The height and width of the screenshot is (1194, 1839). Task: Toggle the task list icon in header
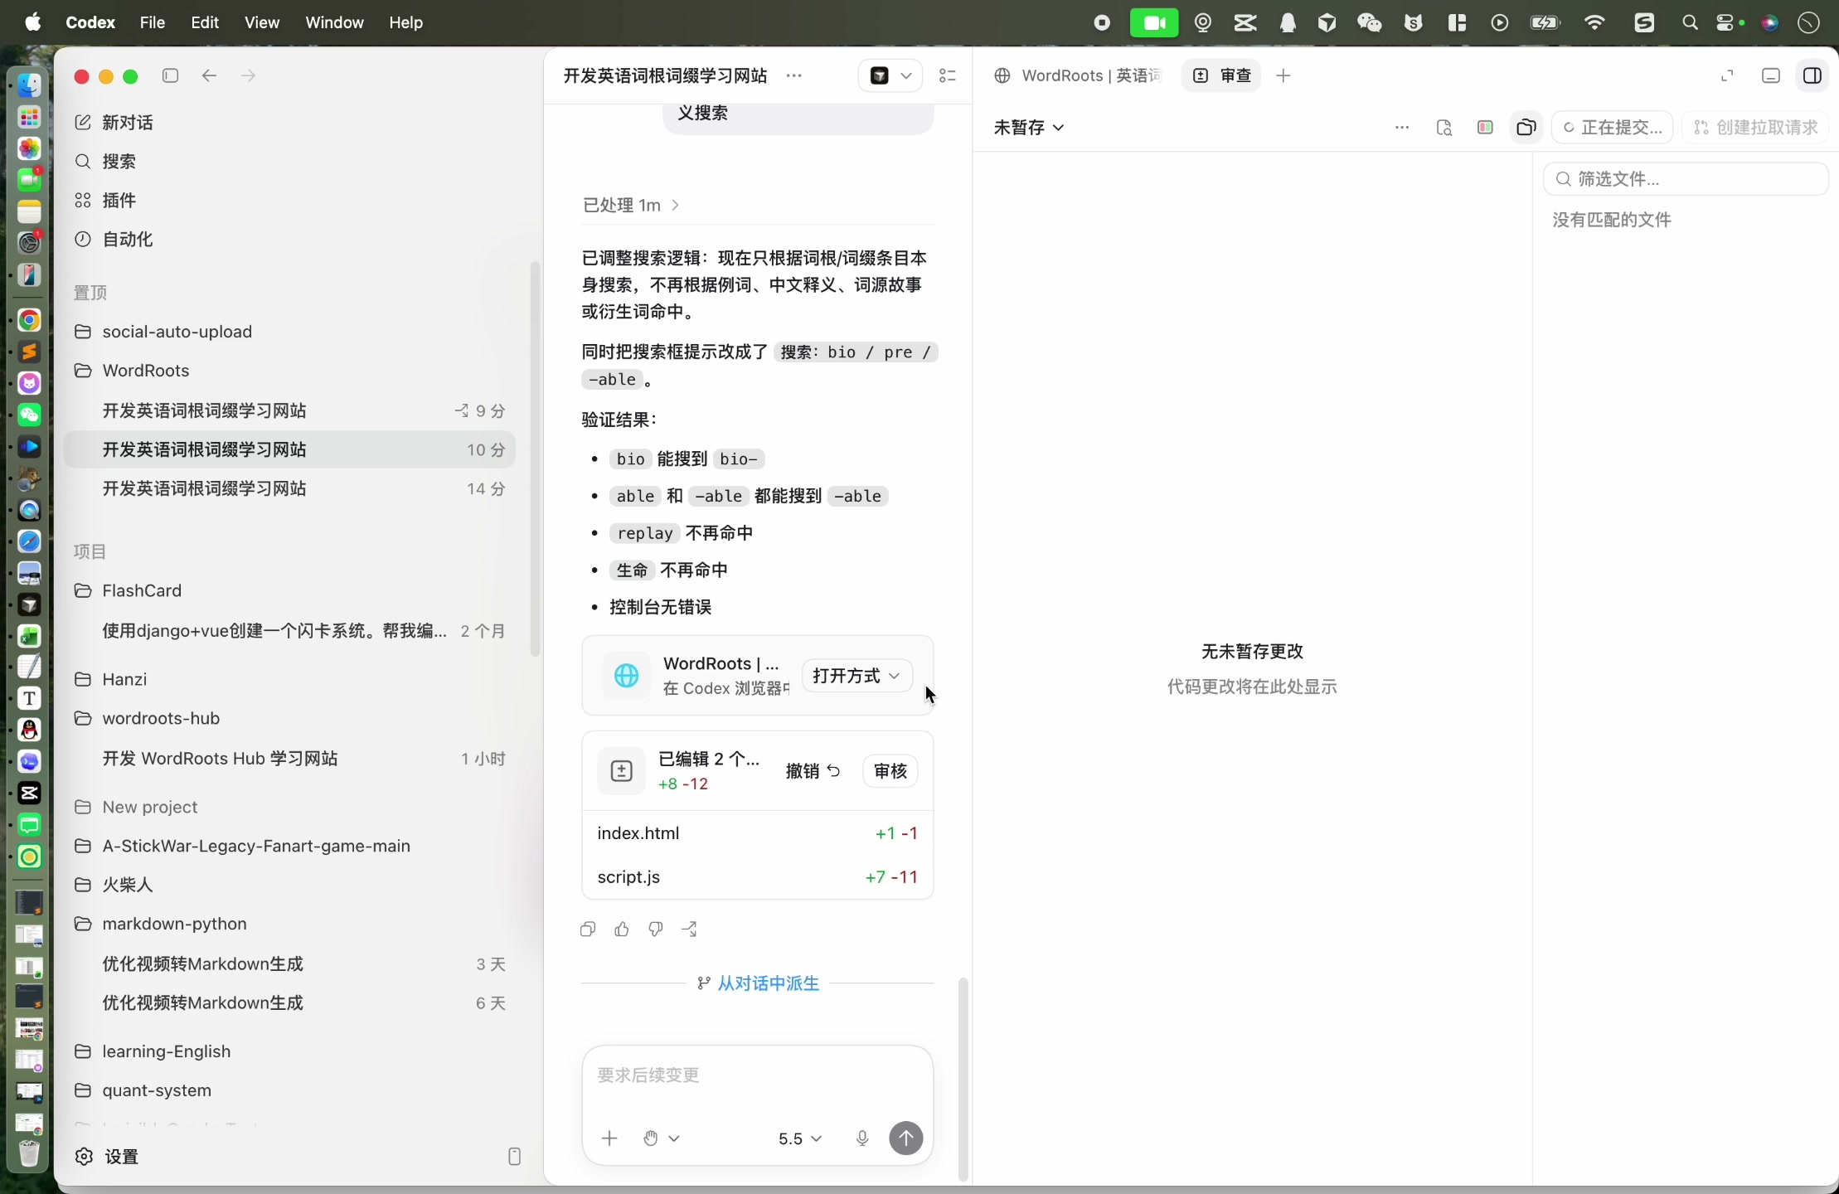tap(948, 75)
